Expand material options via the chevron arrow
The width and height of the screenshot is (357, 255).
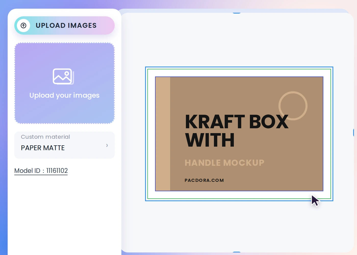point(107,145)
